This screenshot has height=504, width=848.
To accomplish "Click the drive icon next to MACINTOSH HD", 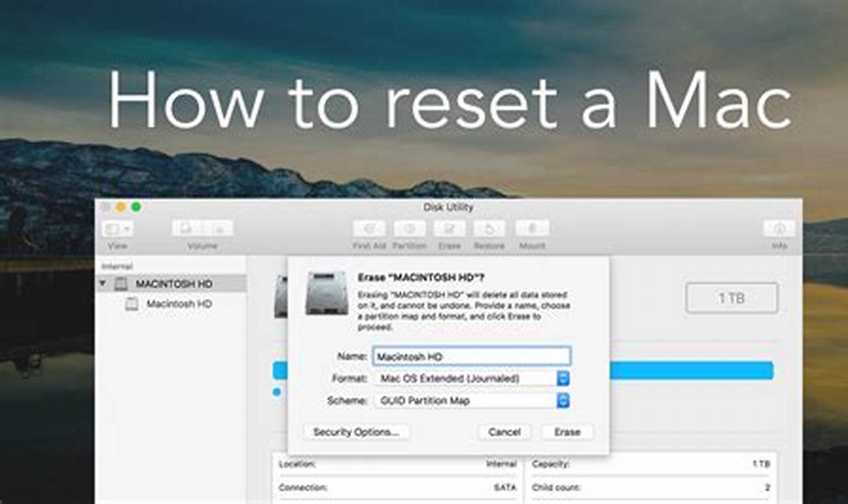I will point(123,283).
